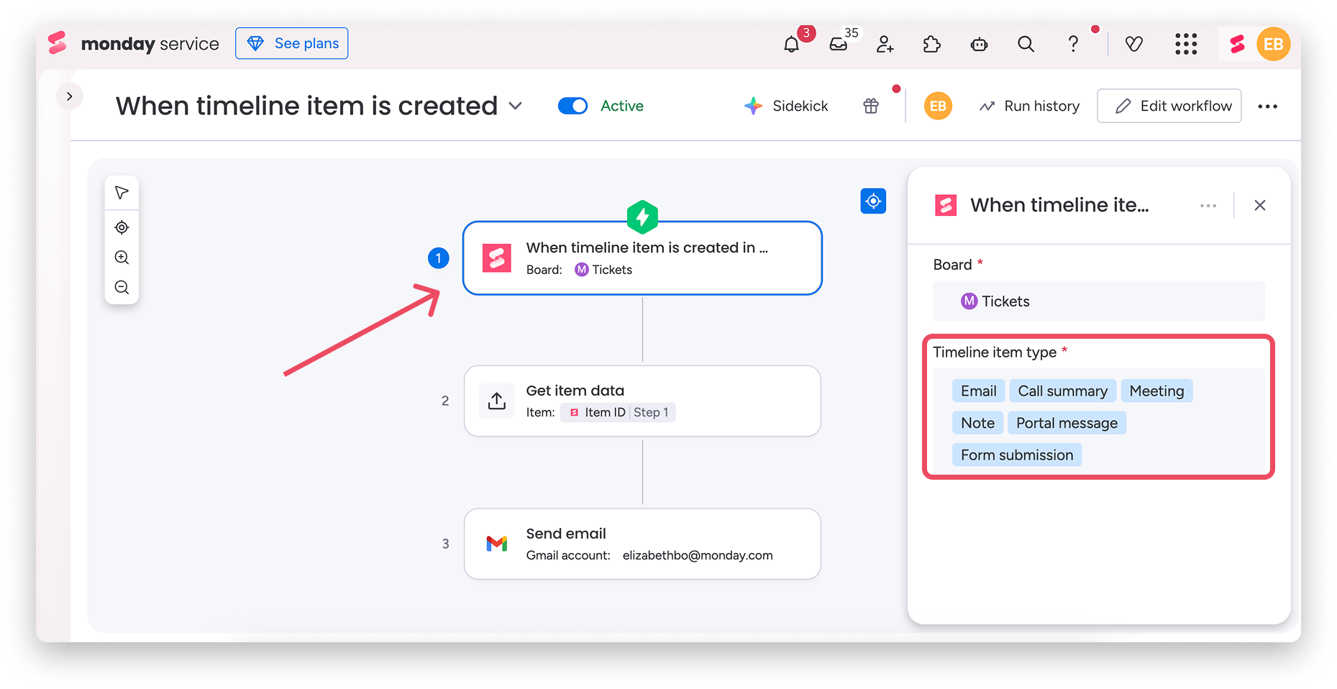Open the nine-dot products switcher
Viewport: 1337px width, 689px height.
point(1186,45)
